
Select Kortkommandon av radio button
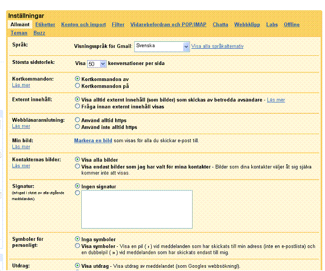77,79
